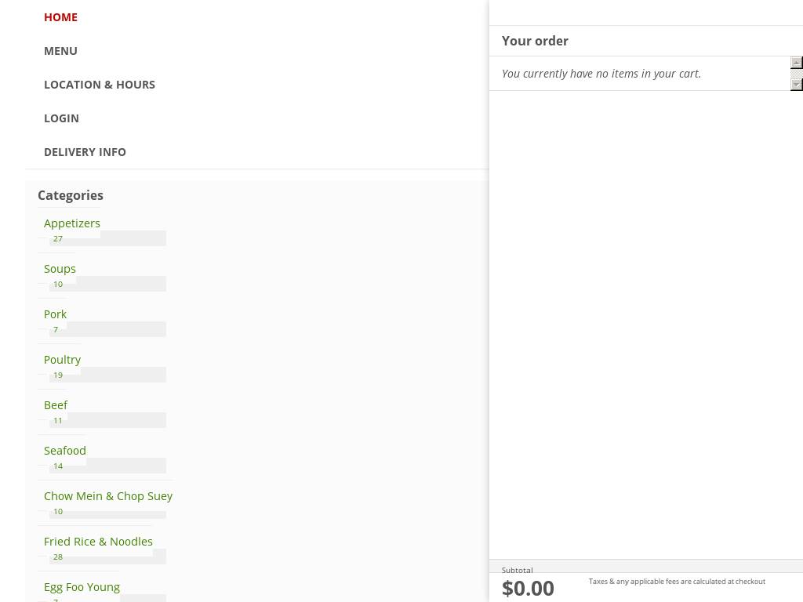The height and width of the screenshot is (602, 803).
Task: Click the LOGIN navigation link
Action: click(x=61, y=118)
